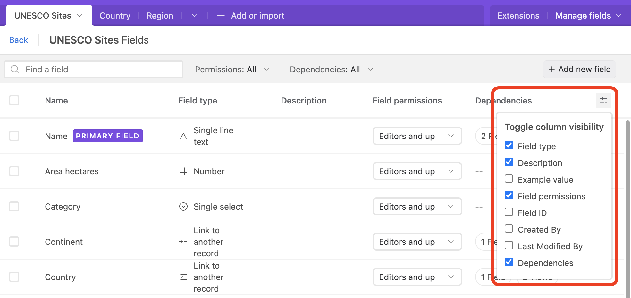Image resolution: width=631 pixels, height=298 pixels.
Task: Open permissions dropdown for Country field
Action: (417, 277)
